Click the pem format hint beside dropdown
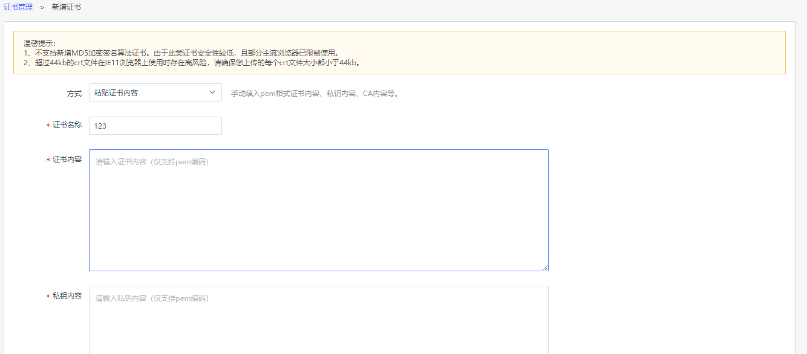This screenshot has height=354, width=807. click(x=315, y=94)
